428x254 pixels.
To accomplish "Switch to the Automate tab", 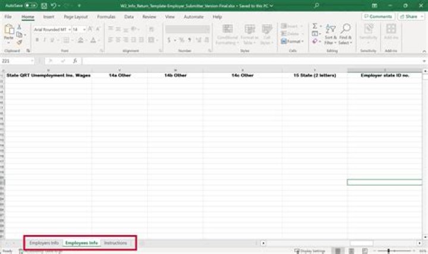I will 194,17.
